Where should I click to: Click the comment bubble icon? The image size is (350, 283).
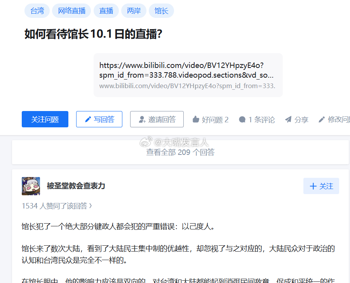click(242, 120)
